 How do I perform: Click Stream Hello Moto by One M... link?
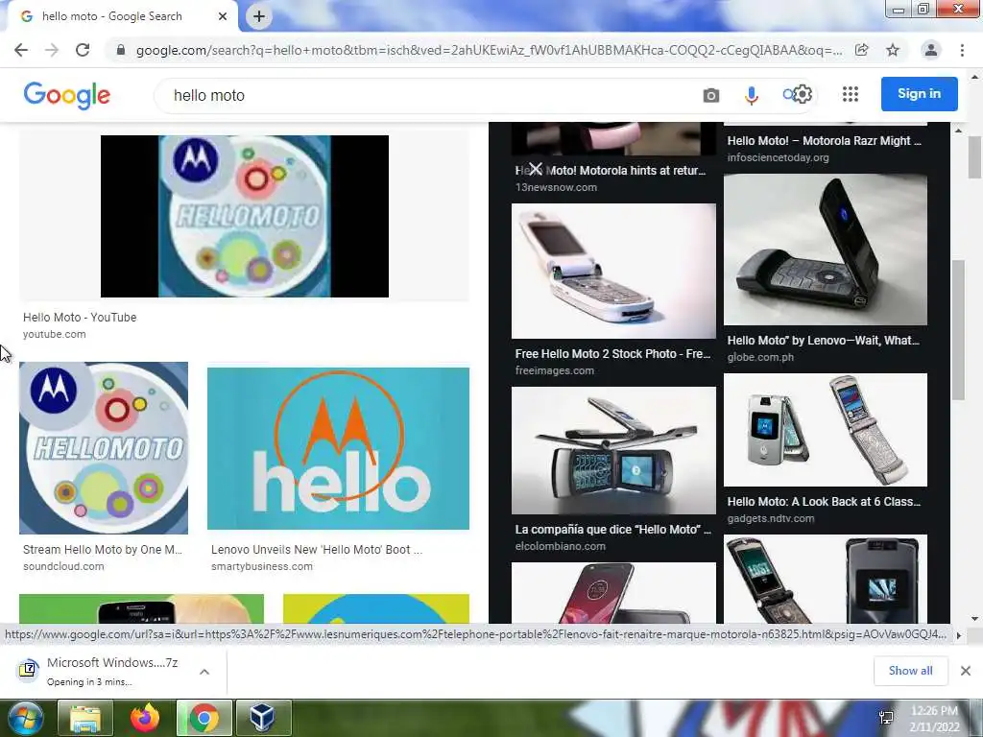pos(103,550)
